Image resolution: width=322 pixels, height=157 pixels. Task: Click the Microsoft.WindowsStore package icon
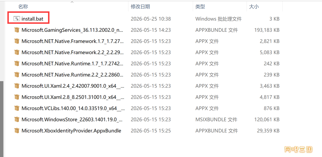(x=17, y=119)
